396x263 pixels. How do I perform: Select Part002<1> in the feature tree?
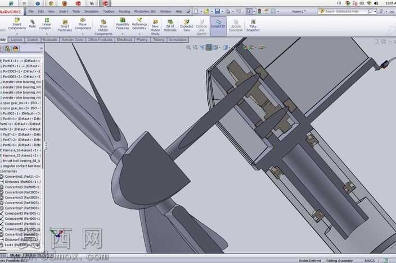click(x=20, y=113)
